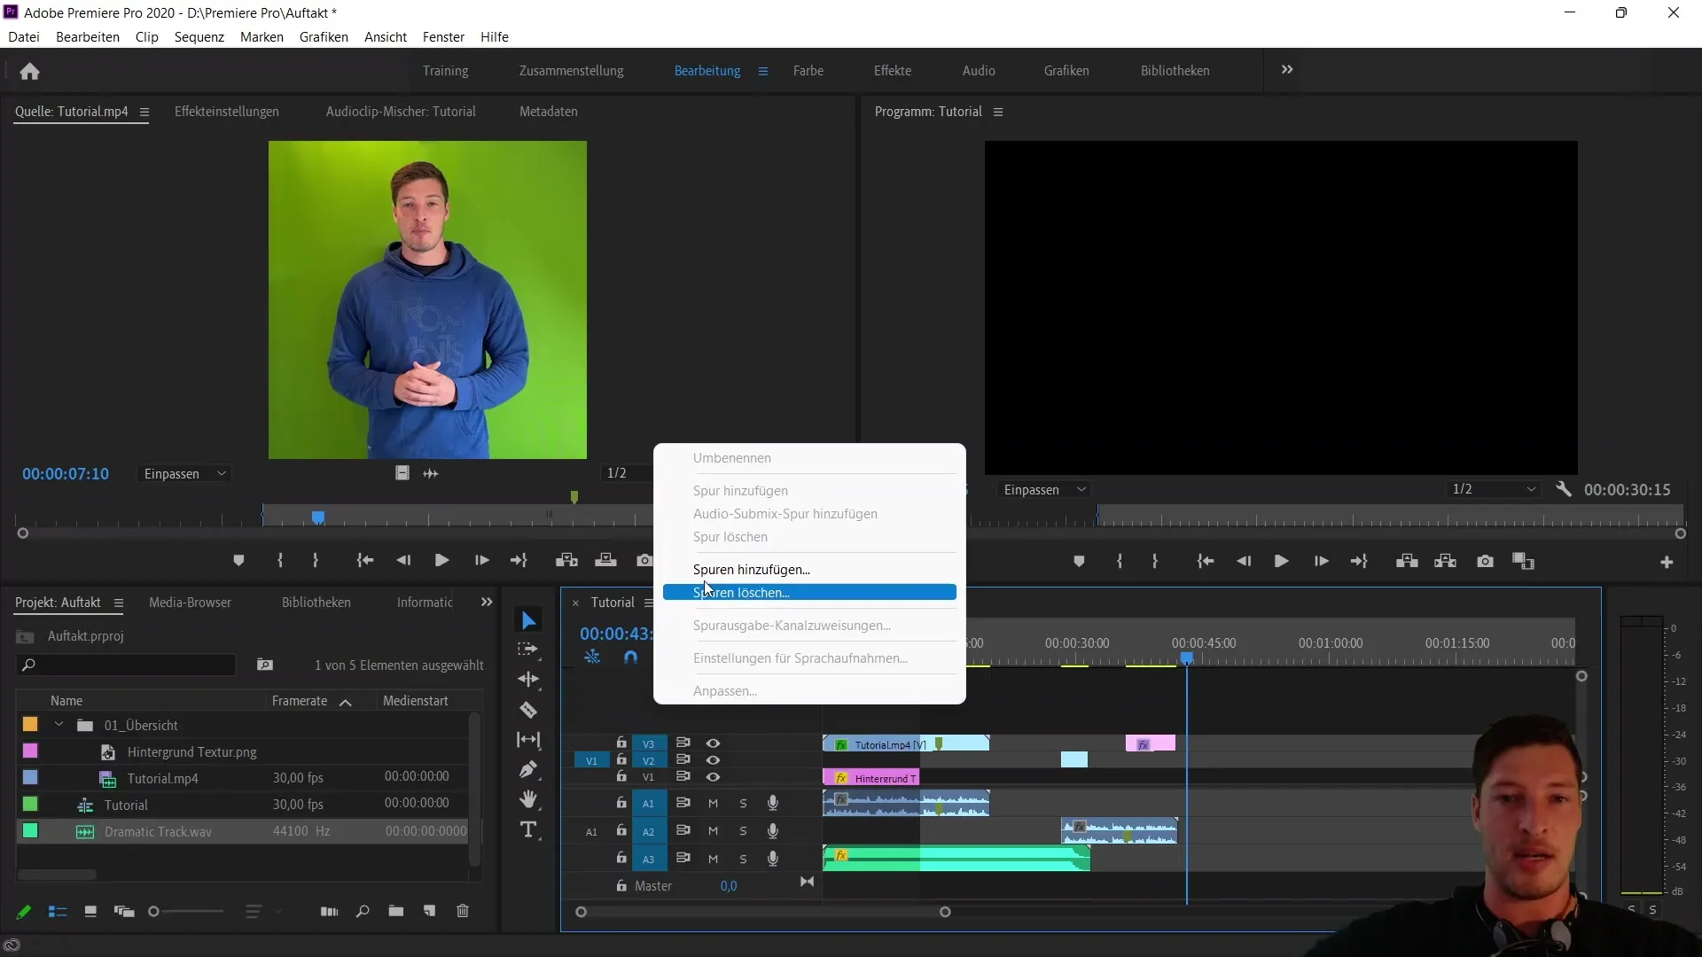This screenshot has width=1702, height=957.
Task: Click the Insert button in Source monitor
Action: [x=566, y=561]
